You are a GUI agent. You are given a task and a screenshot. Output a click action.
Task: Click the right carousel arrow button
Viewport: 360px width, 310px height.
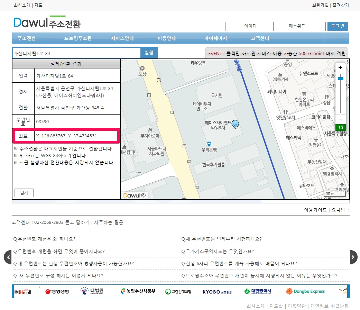(353, 257)
